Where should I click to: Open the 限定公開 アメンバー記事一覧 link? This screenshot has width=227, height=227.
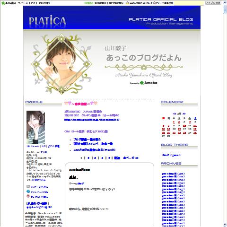93,144
